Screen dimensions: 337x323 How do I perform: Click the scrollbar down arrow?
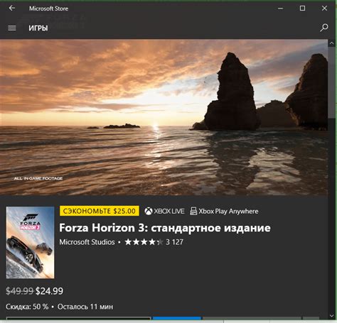point(331,315)
